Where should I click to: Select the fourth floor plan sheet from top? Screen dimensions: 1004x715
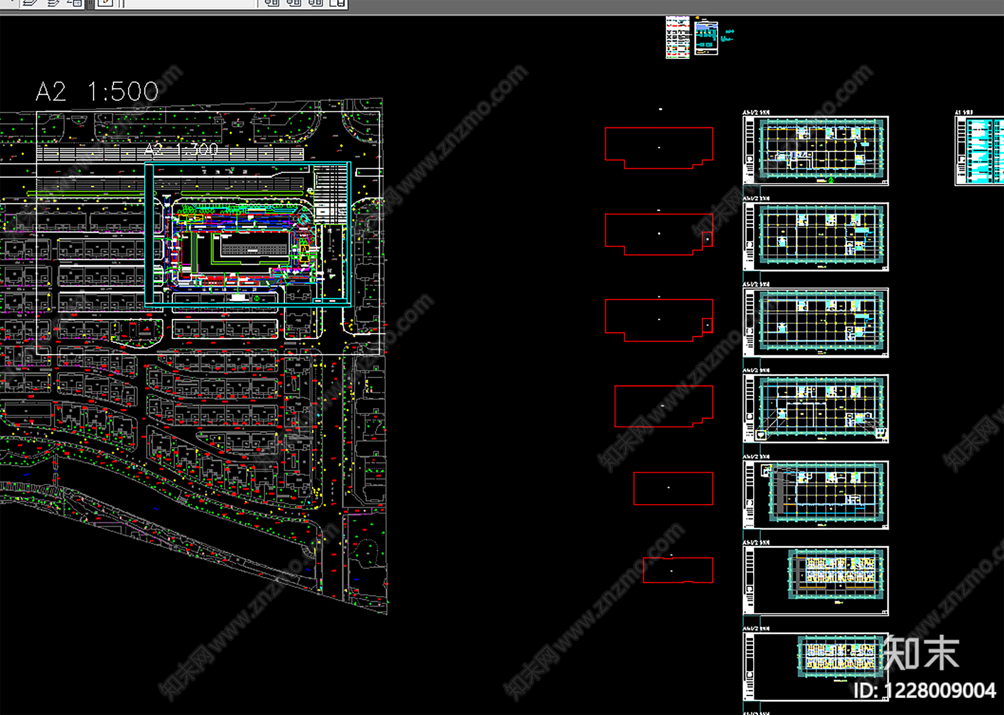[816, 409]
